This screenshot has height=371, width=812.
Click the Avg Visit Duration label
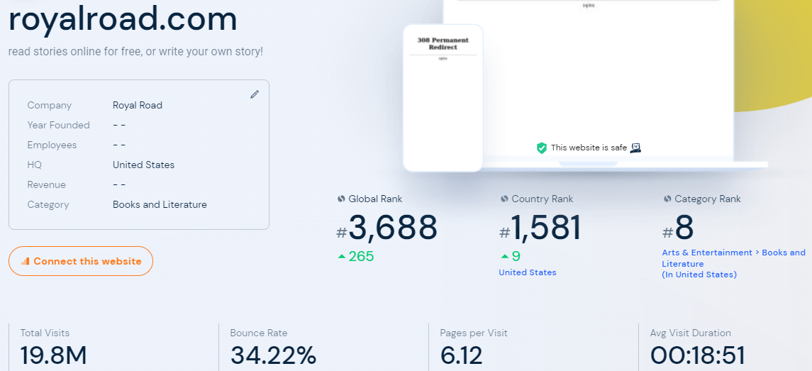[x=691, y=333]
